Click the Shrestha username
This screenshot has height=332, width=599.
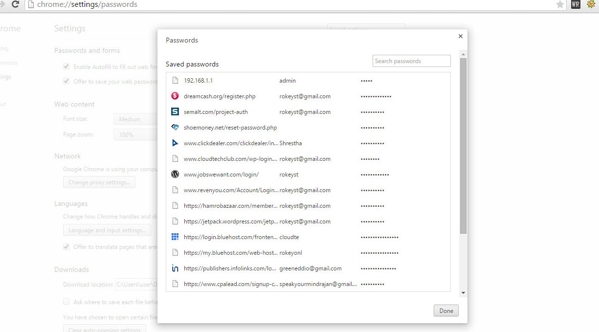290,143
